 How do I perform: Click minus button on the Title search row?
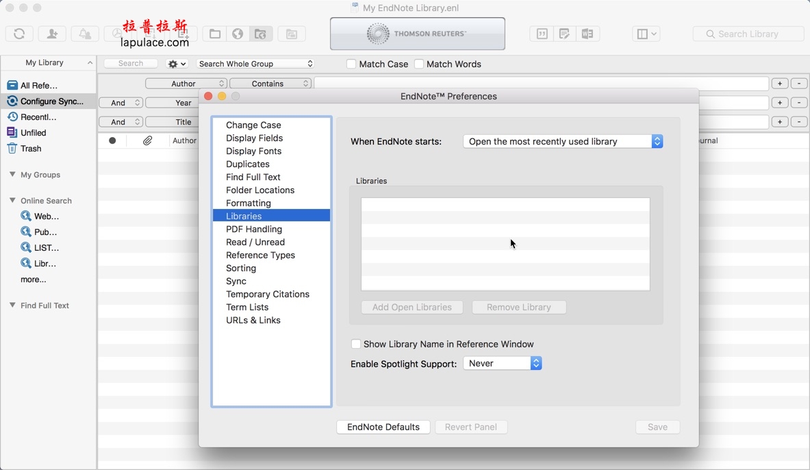tap(799, 122)
